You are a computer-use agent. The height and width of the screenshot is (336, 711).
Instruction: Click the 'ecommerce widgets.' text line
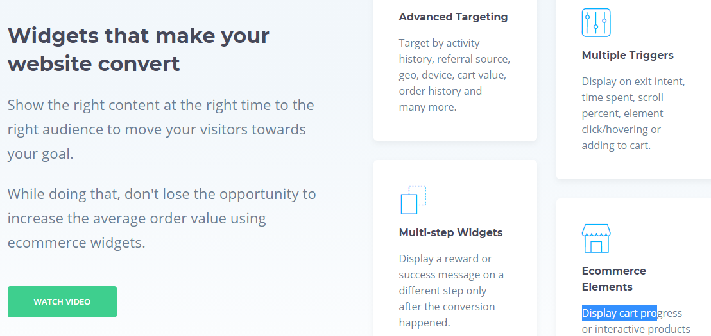point(76,243)
